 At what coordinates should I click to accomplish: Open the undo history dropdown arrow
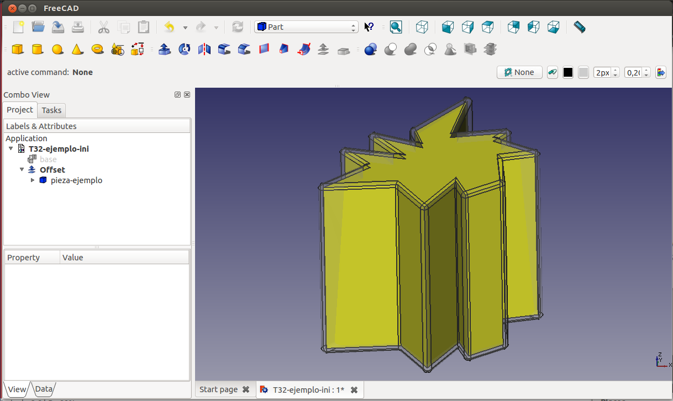pyautogui.click(x=185, y=28)
